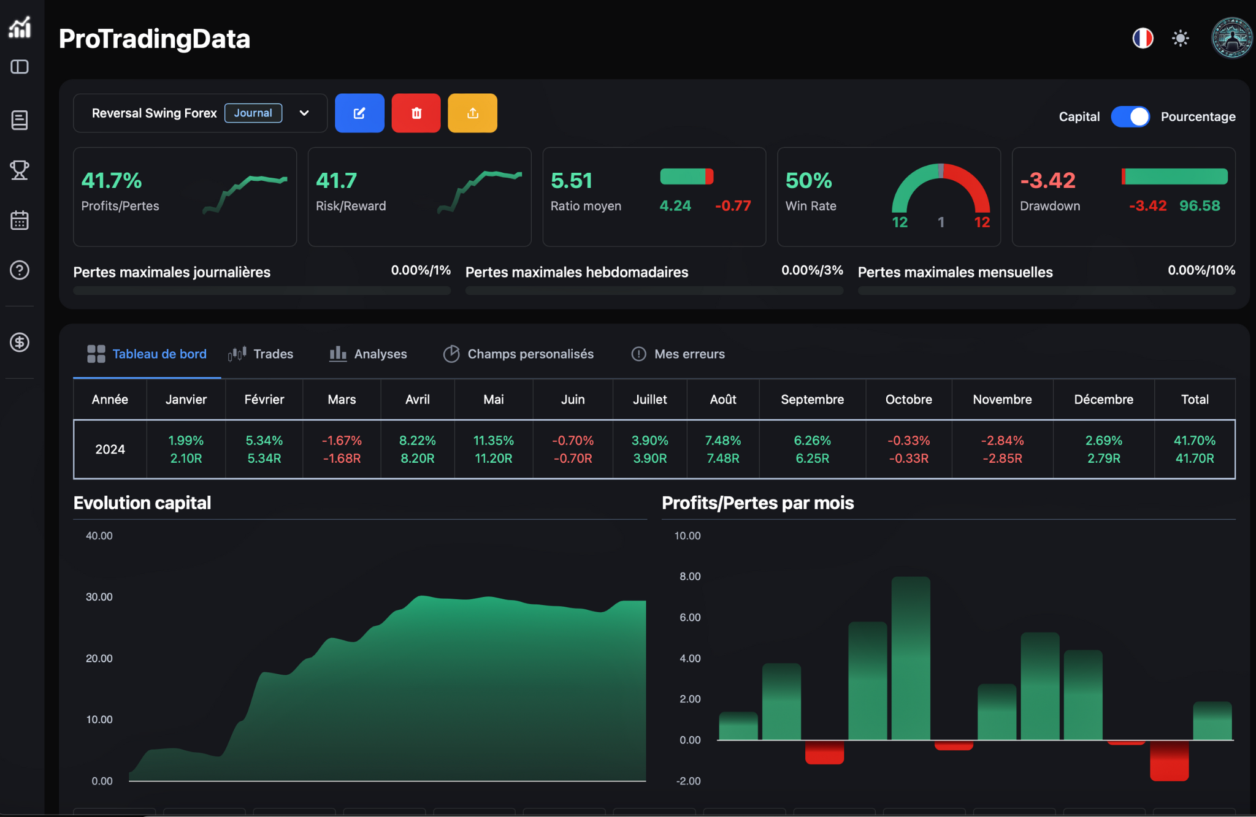Viewport: 1256px width, 817px height.
Task: Change language via the French flag icon
Action: [1142, 38]
